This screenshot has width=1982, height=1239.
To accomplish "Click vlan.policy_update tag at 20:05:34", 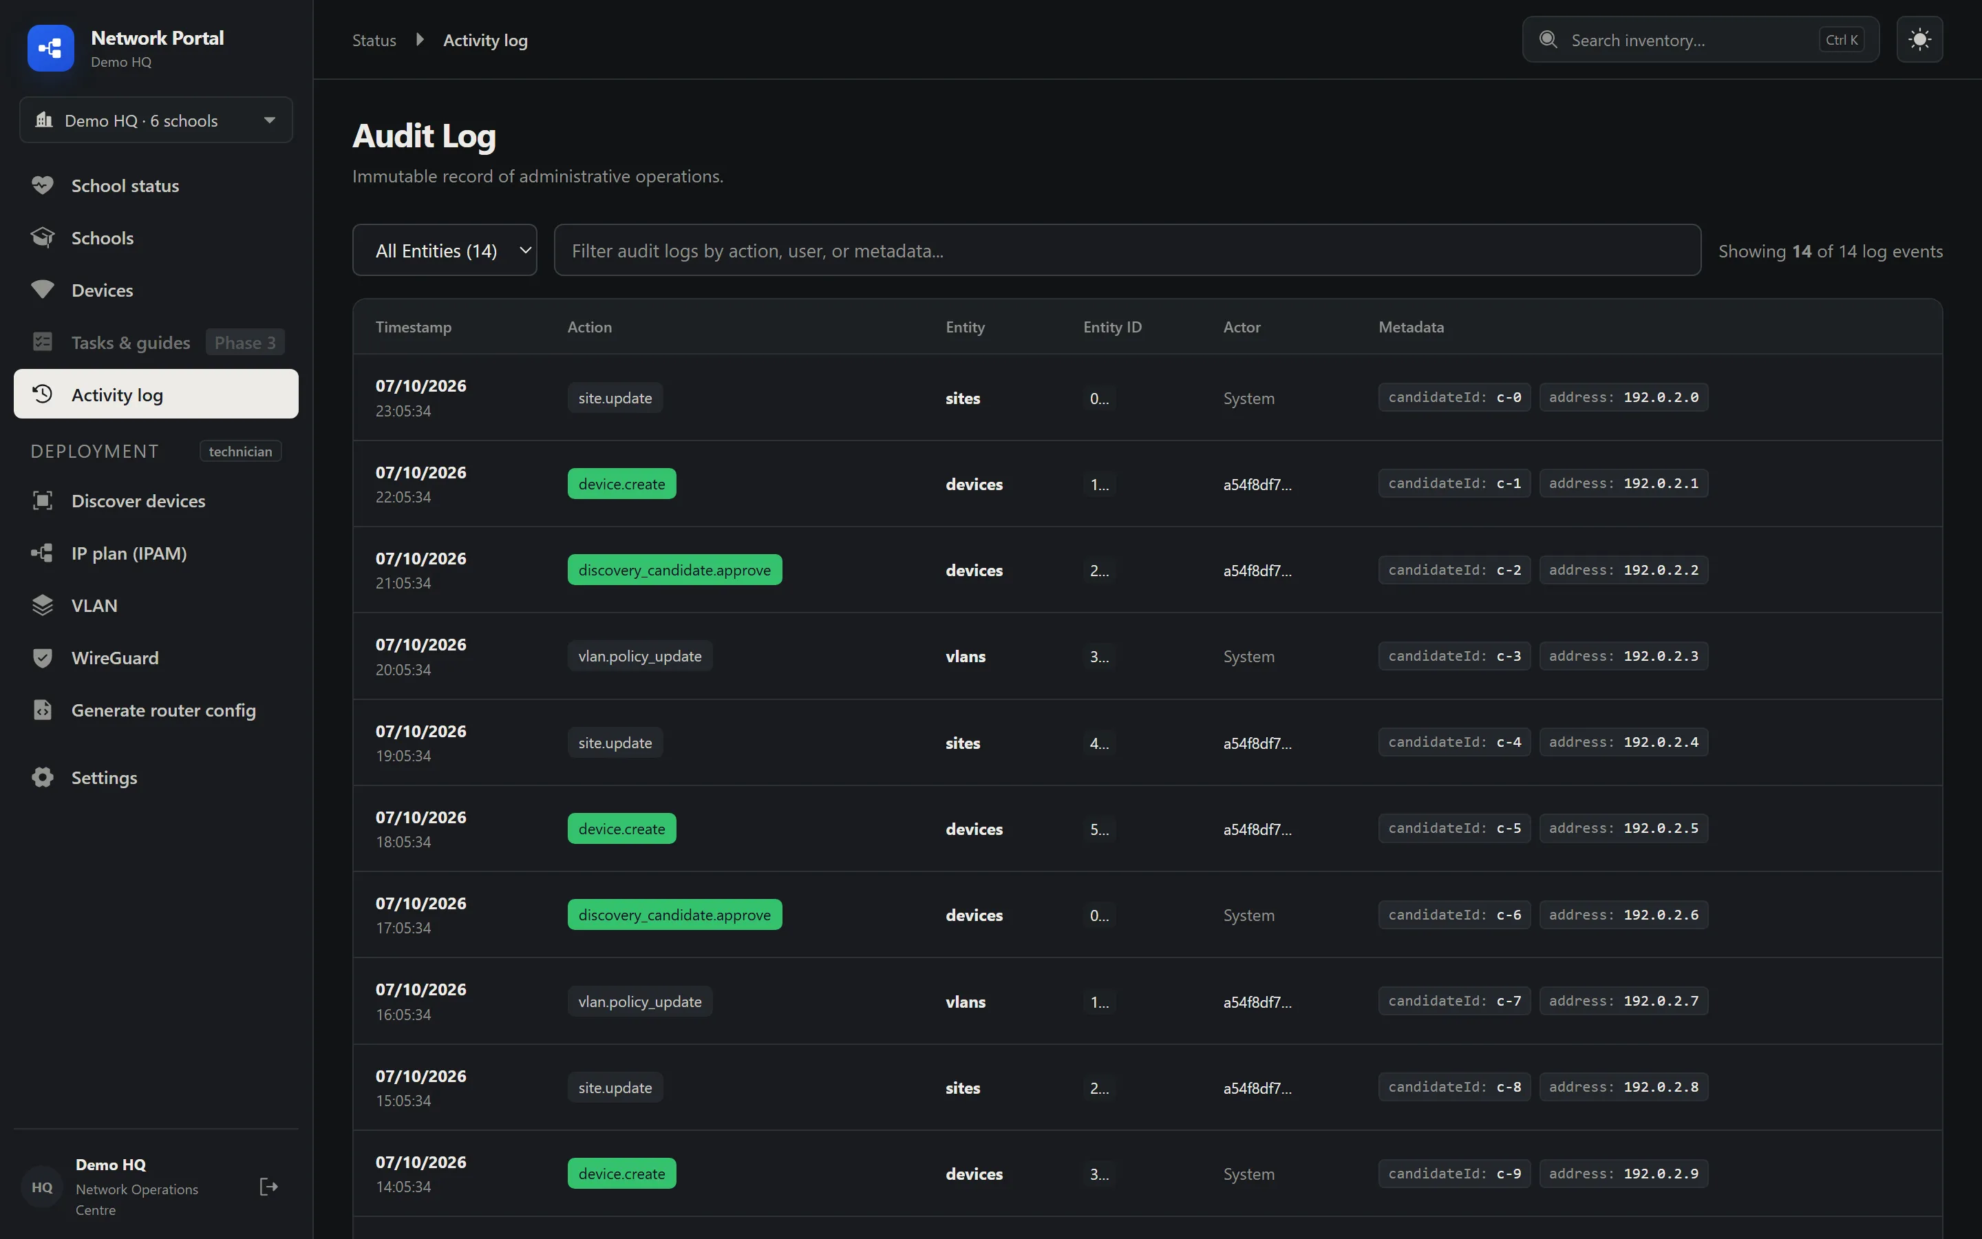I will 639,657.
